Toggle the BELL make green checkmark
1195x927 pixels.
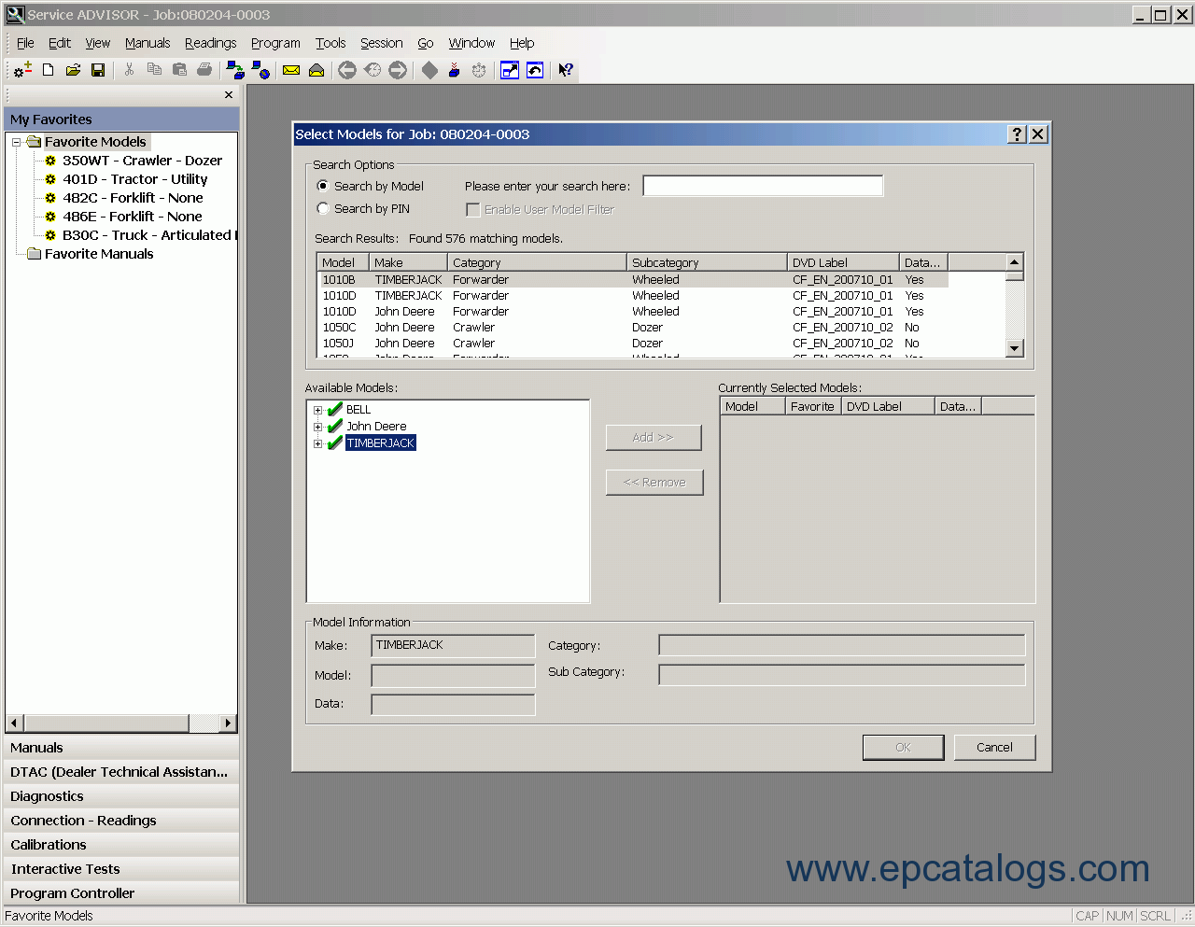click(x=335, y=409)
